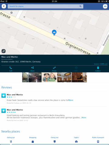Open the dark dining room photo
Screen dimensions: 109x145
coord(79,77)
